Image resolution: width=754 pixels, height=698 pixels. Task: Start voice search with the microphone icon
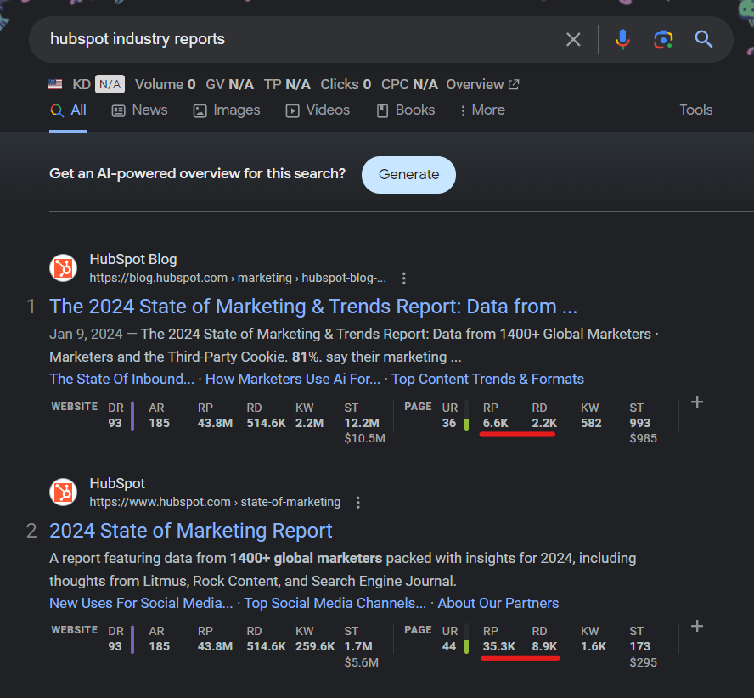[x=622, y=39]
